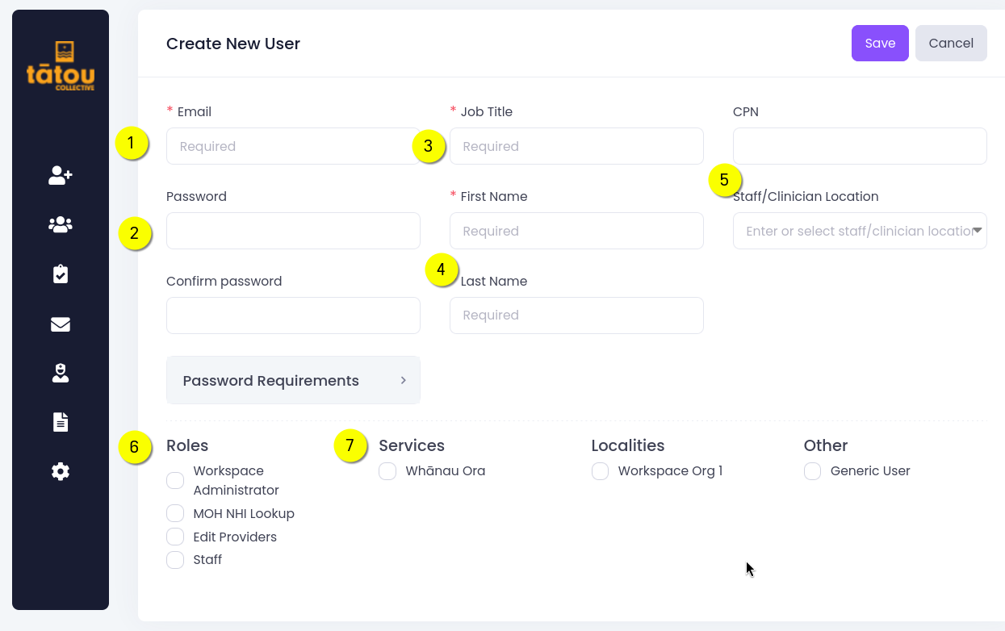This screenshot has width=1005, height=631.
Task: Tick the Workspace Administrator role checkbox
Action: (175, 480)
